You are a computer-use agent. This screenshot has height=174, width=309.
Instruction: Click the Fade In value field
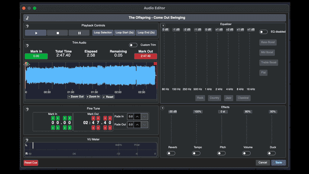[131, 117]
